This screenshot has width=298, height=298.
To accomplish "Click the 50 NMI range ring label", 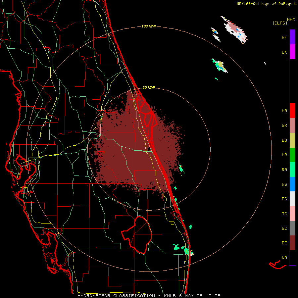I will point(149,87).
